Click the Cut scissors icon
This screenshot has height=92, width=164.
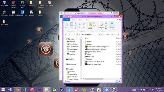(x=75, y=23)
